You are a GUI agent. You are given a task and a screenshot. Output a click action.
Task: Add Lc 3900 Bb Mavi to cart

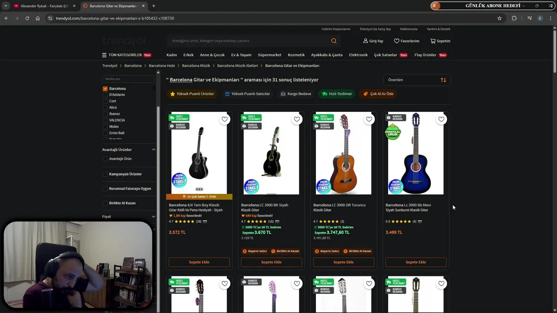click(x=416, y=262)
